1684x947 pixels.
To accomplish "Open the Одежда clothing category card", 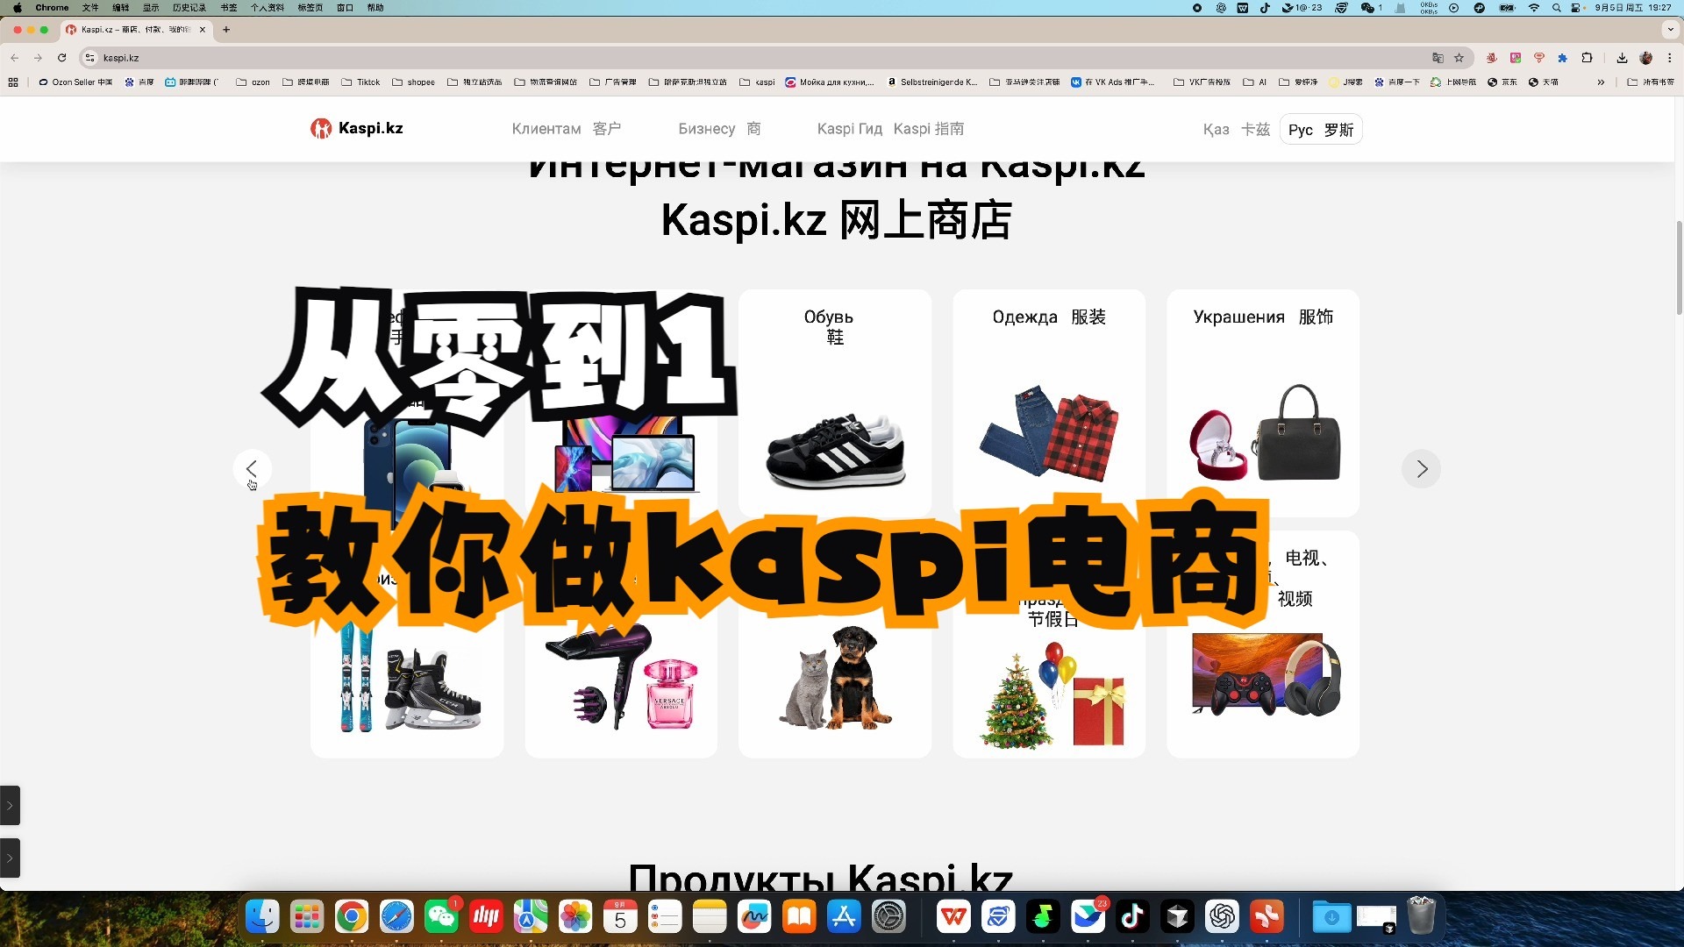I will (x=1048, y=402).
